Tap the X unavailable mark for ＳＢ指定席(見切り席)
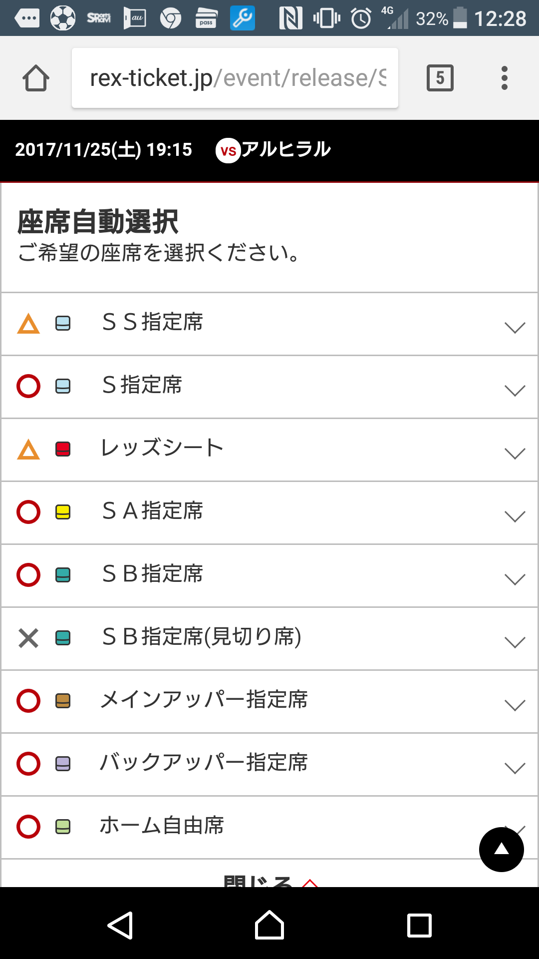The height and width of the screenshot is (959, 539). (28, 638)
